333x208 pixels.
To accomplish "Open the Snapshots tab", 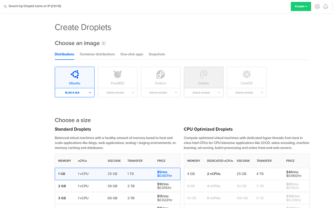I will tap(157, 54).
